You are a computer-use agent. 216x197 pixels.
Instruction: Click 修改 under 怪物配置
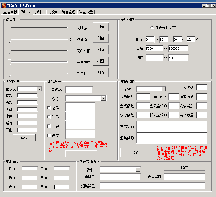[24, 138]
